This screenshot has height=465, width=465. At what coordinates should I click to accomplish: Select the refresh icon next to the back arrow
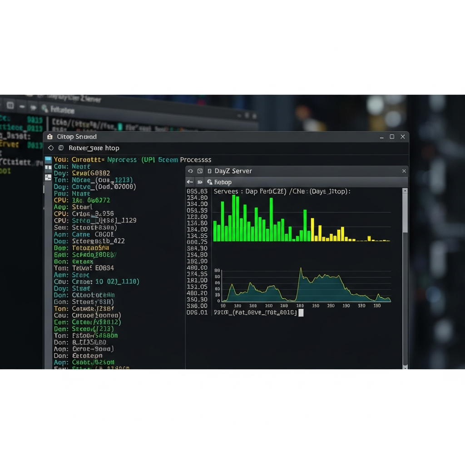click(x=200, y=182)
